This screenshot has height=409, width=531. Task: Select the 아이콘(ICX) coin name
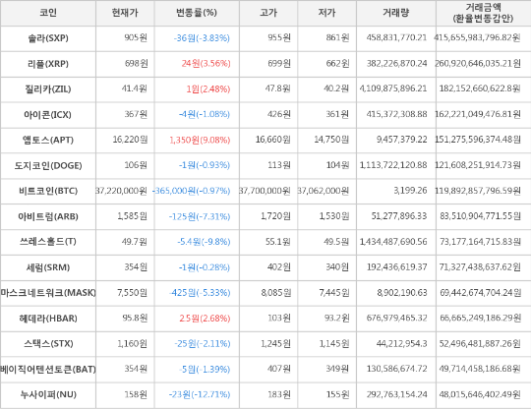click(48, 115)
